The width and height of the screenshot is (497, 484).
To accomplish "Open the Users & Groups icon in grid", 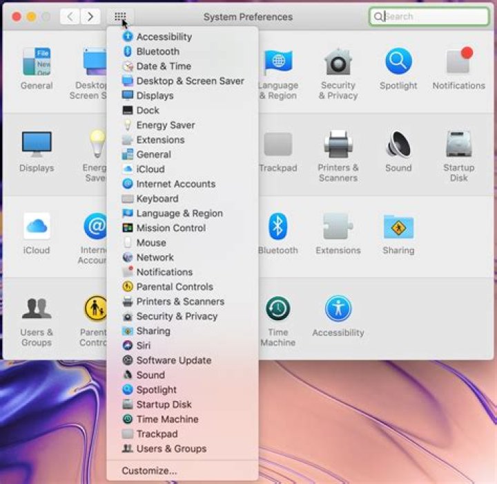I will tap(37, 308).
